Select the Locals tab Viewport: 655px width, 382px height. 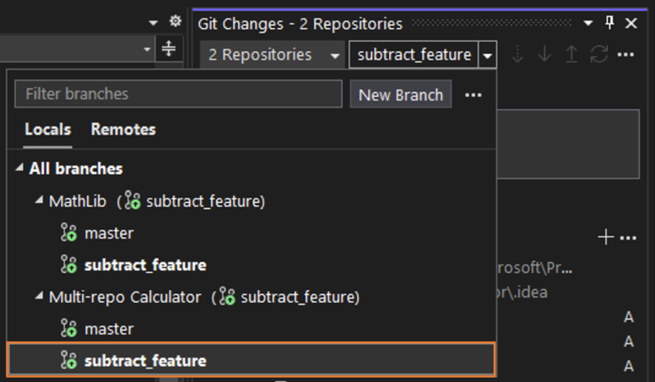click(x=48, y=130)
